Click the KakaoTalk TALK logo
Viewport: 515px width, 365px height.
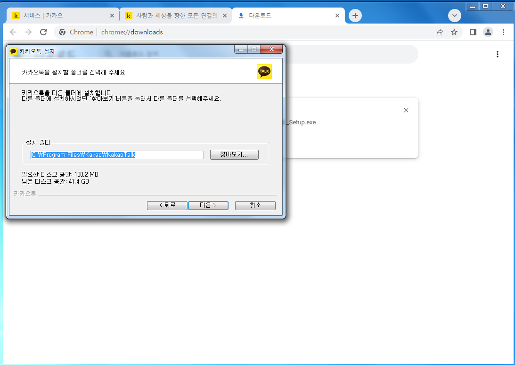click(x=264, y=71)
